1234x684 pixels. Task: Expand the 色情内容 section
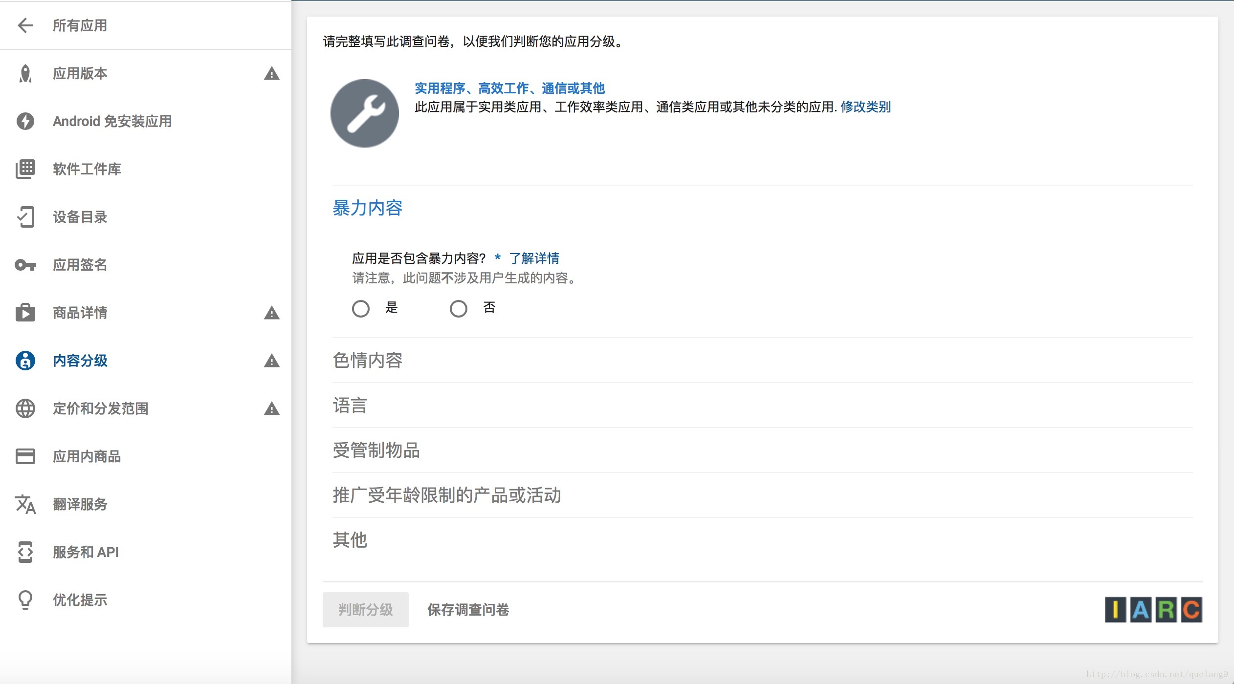click(x=368, y=361)
